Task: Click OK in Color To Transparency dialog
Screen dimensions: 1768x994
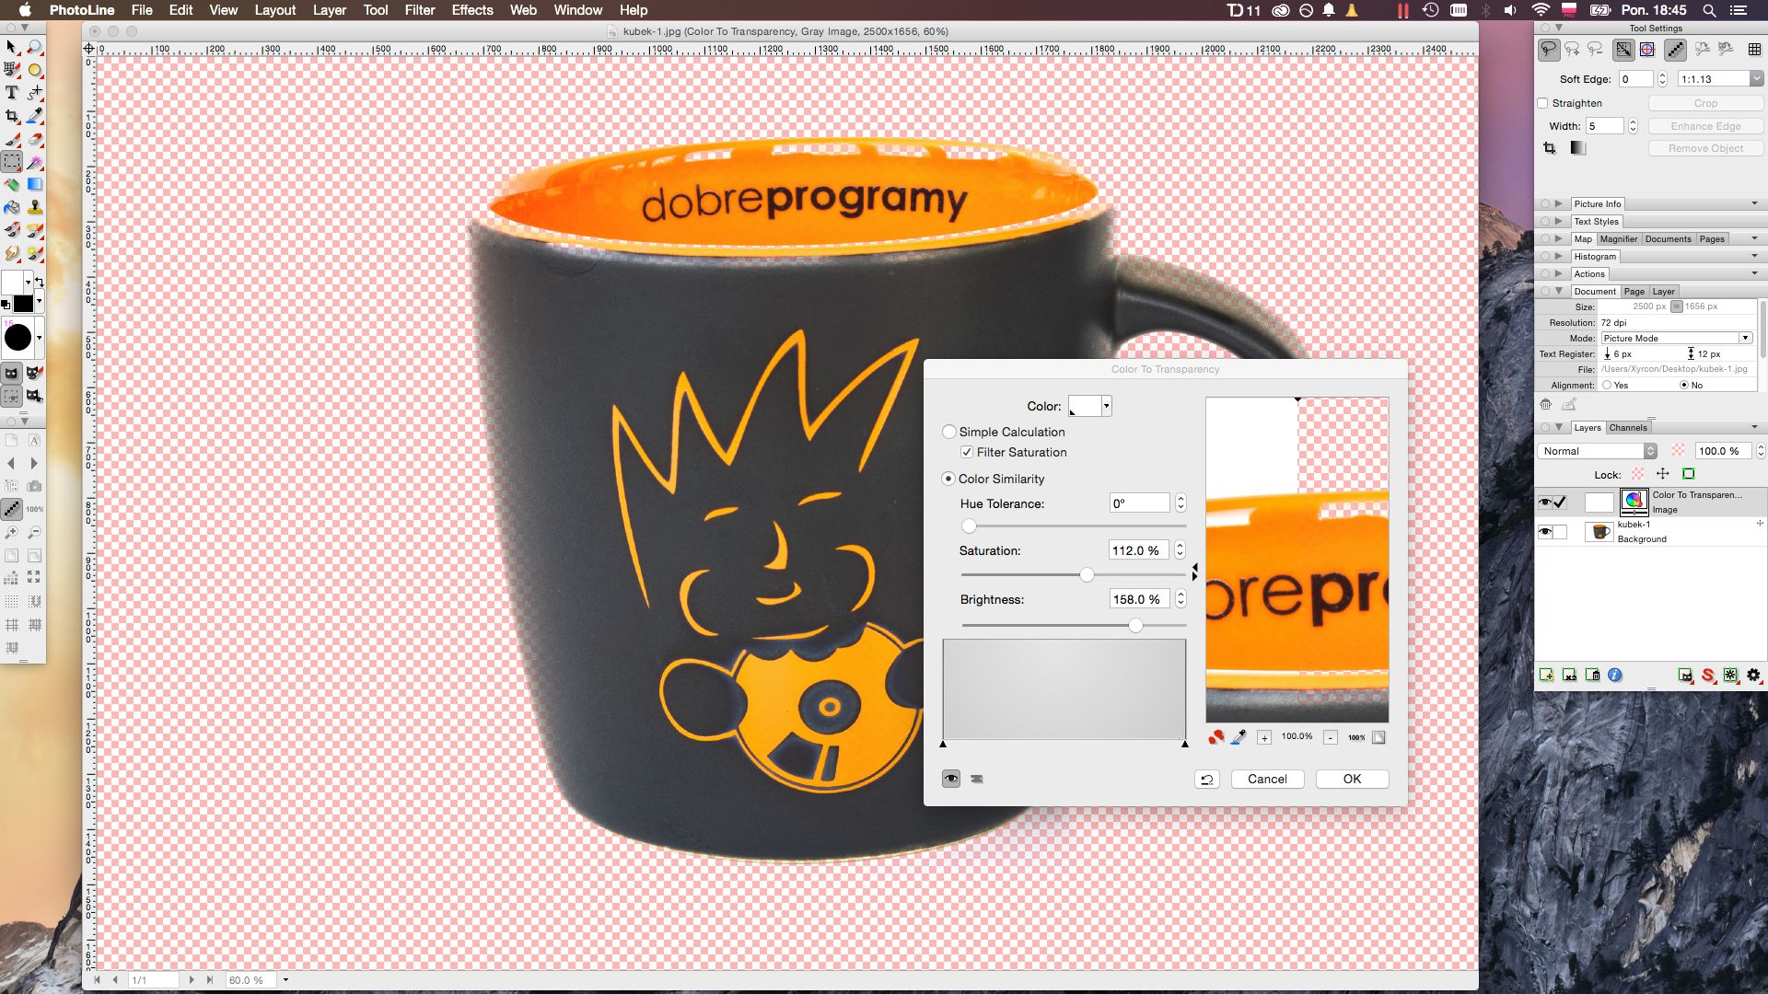Action: [x=1351, y=779]
